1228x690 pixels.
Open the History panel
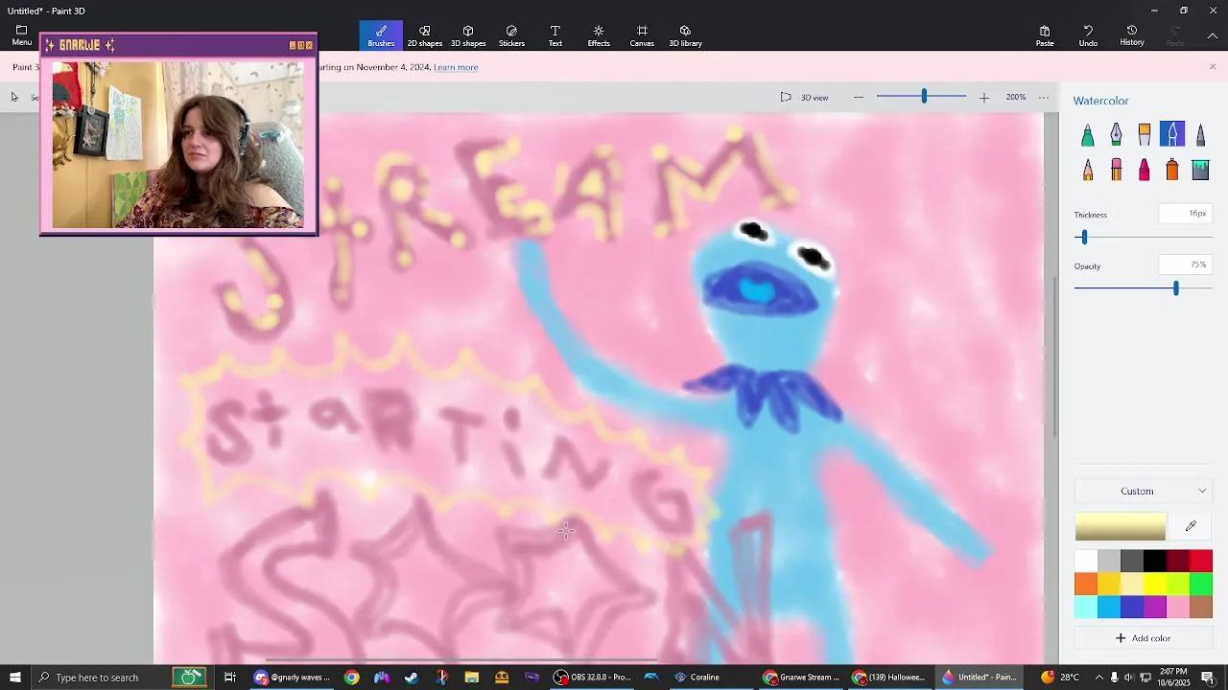[1132, 35]
